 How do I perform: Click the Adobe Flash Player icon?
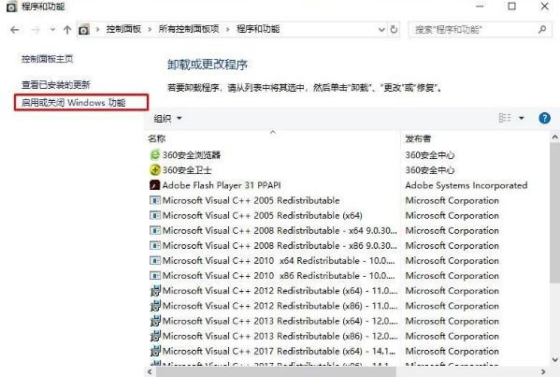click(x=154, y=185)
